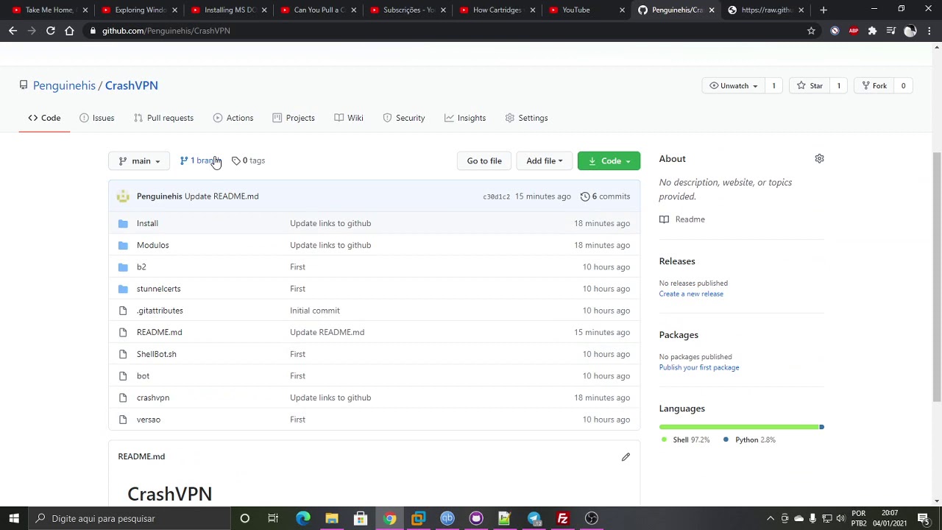Edit README.md with pencil icon
The width and height of the screenshot is (942, 530).
pyautogui.click(x=626, y=456)
